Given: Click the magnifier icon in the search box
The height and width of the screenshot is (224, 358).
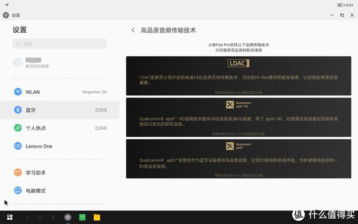Looking at the screenshot, I should tap(18, 44).
